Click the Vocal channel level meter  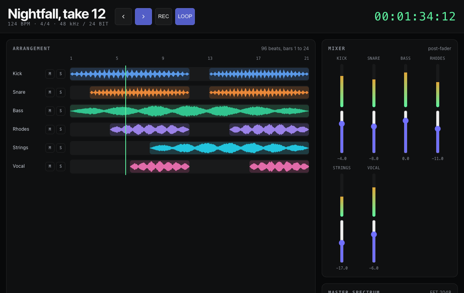click(x=374, y=195)
